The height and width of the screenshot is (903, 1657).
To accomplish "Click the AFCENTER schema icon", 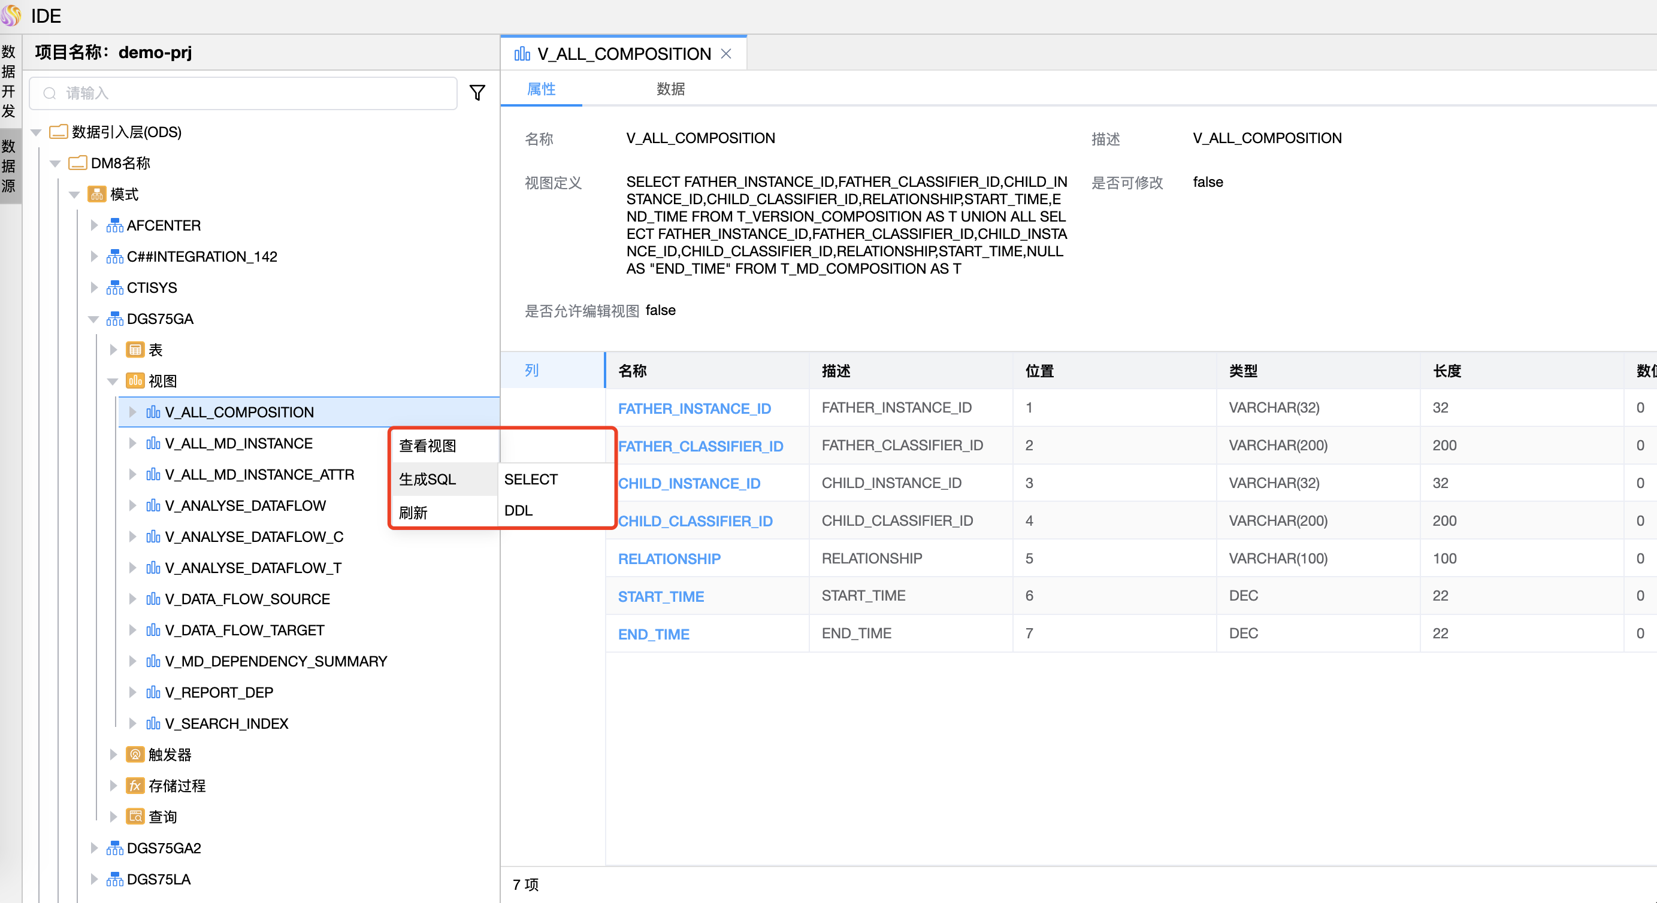I will tap(114, 226).
